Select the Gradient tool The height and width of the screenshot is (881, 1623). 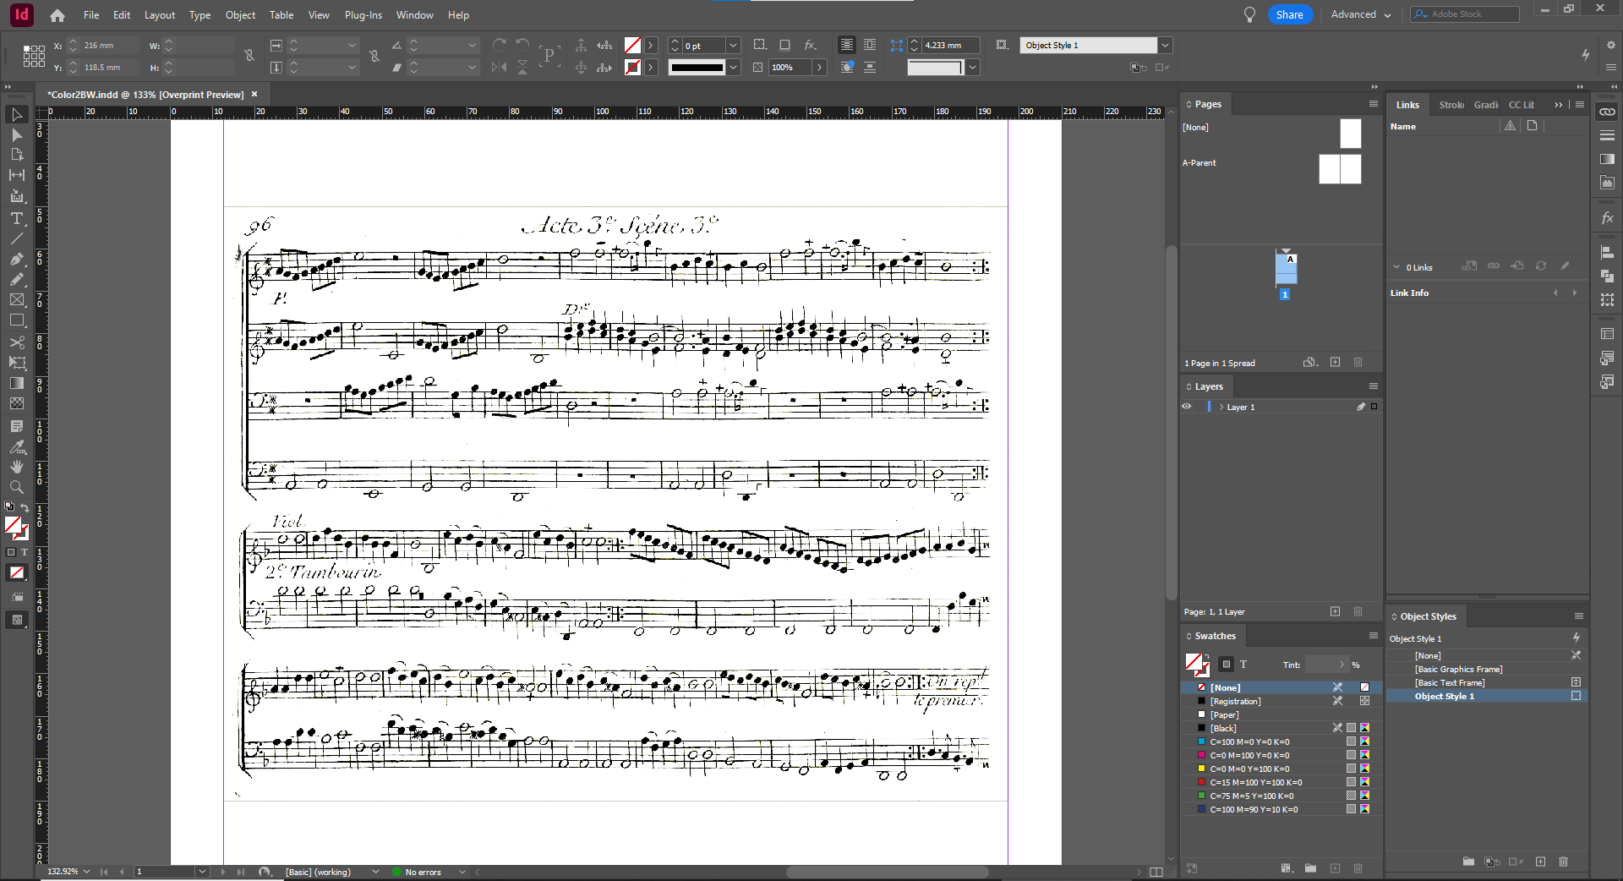pyautogui.click(x=17, y=382)
